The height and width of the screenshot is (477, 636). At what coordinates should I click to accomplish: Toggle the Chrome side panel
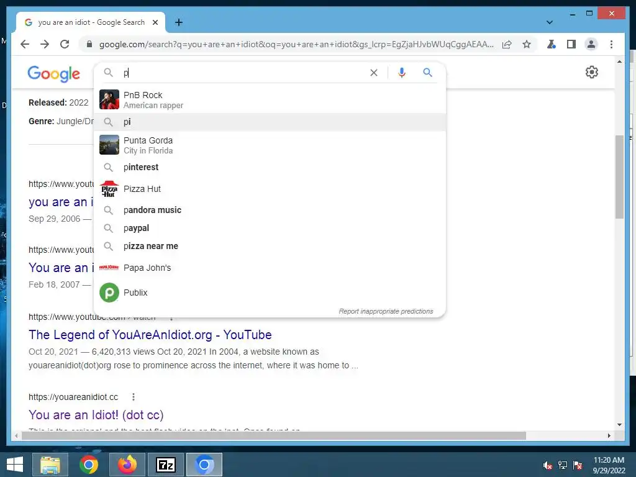[571, 44]
